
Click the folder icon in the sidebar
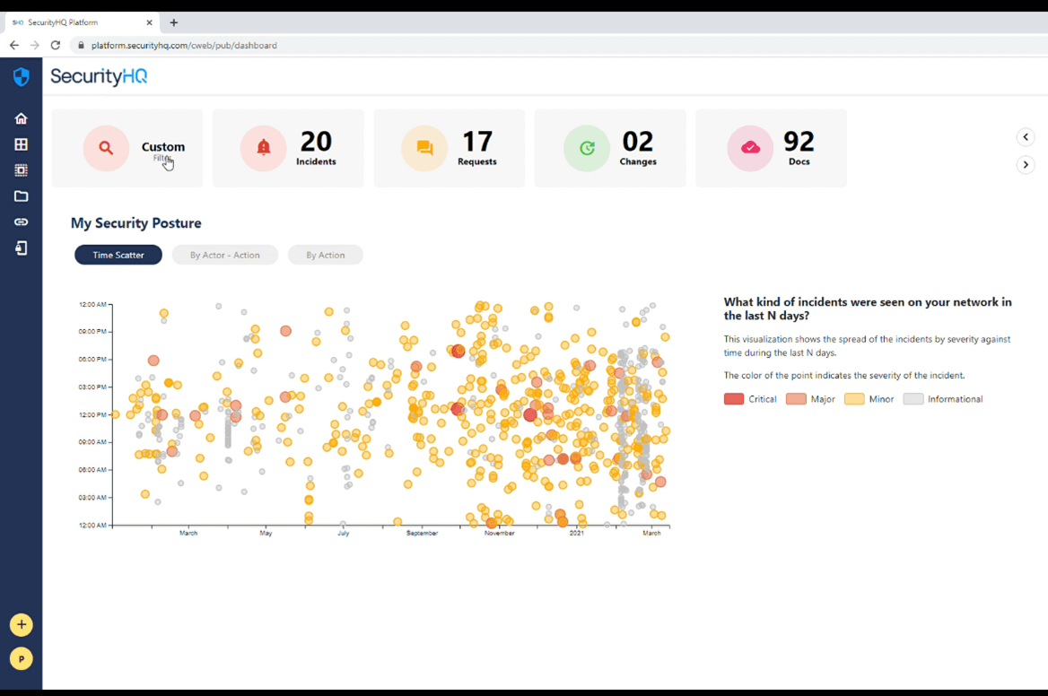coord(21,196)
